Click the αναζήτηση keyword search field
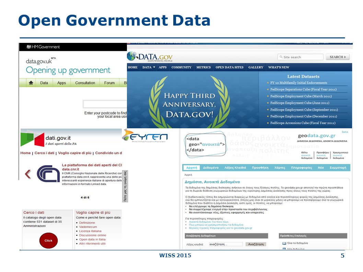Screen dimensions: 363x272 (x=226, y=244)
